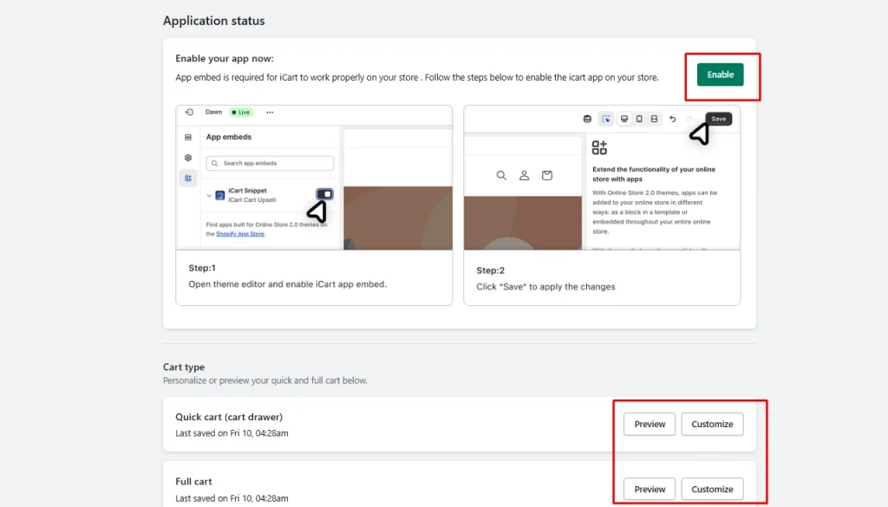The image size is (888, 507).
Task: Click the fullscreen view icon in toolbar
Action: [x=655, y=119]
